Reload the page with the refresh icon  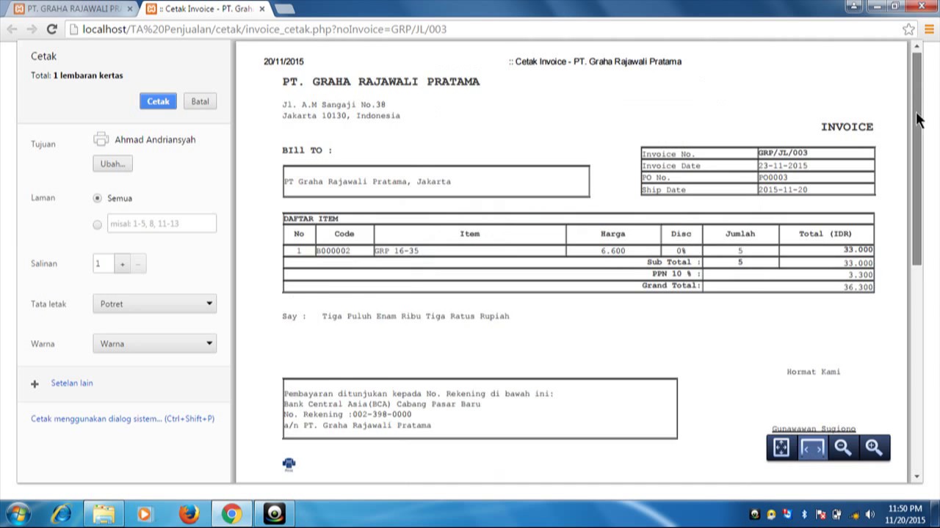[51, 29]
